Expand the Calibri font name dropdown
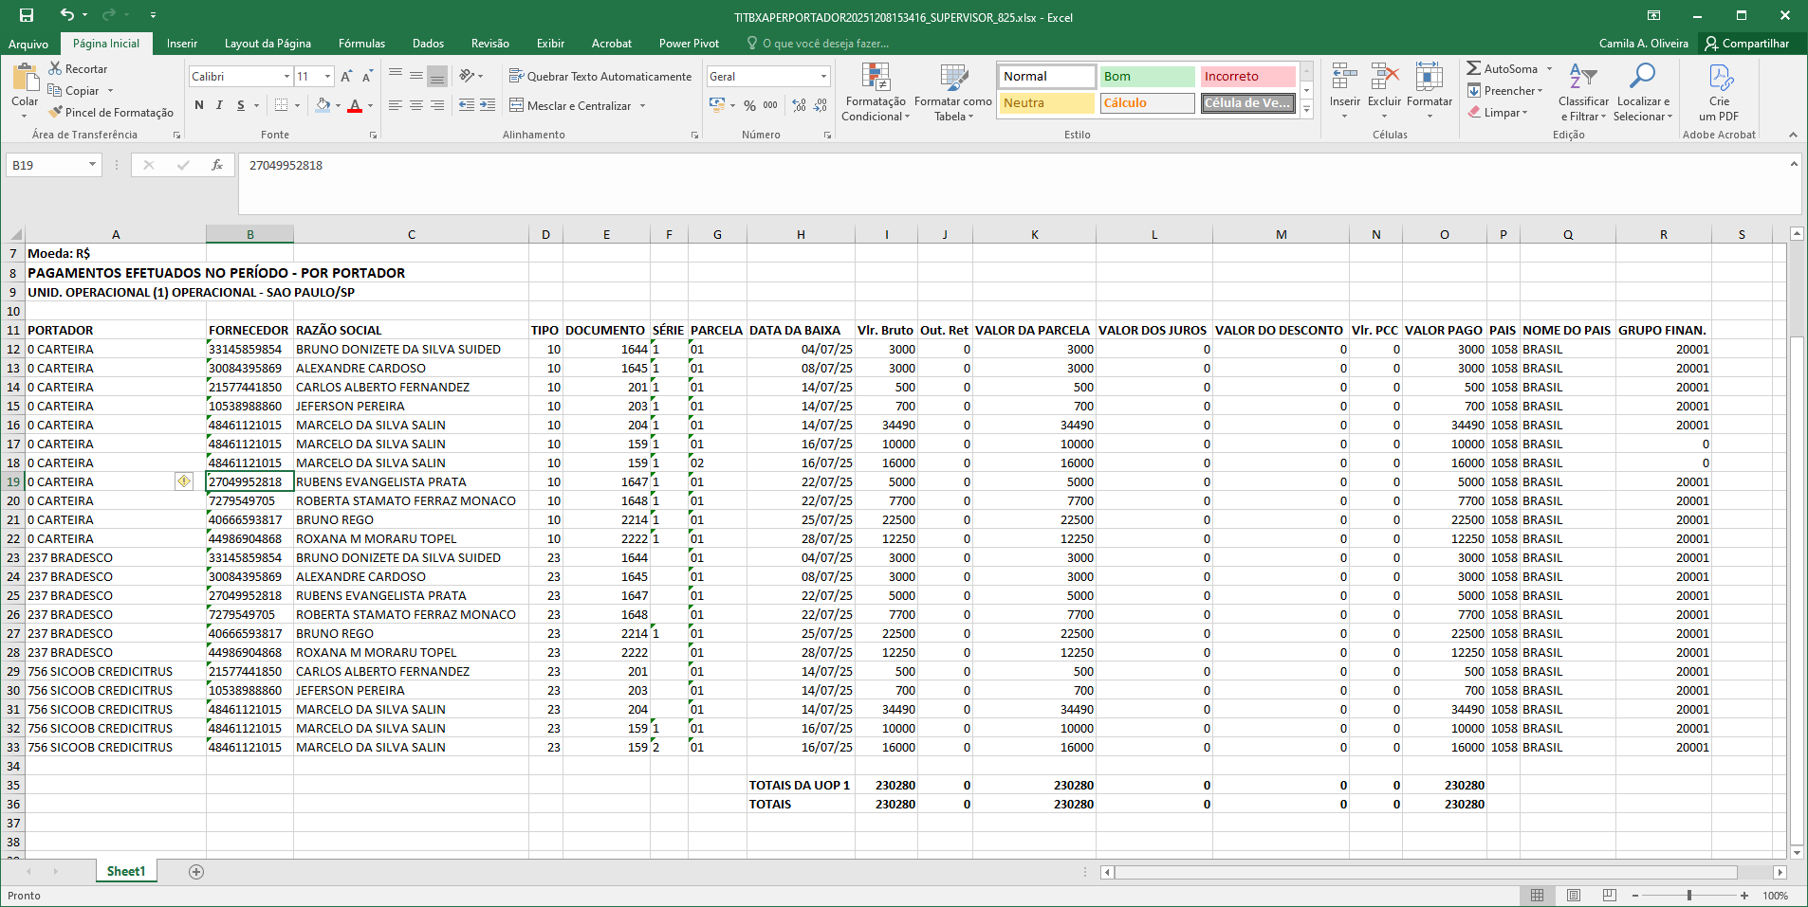 (286, 77)
